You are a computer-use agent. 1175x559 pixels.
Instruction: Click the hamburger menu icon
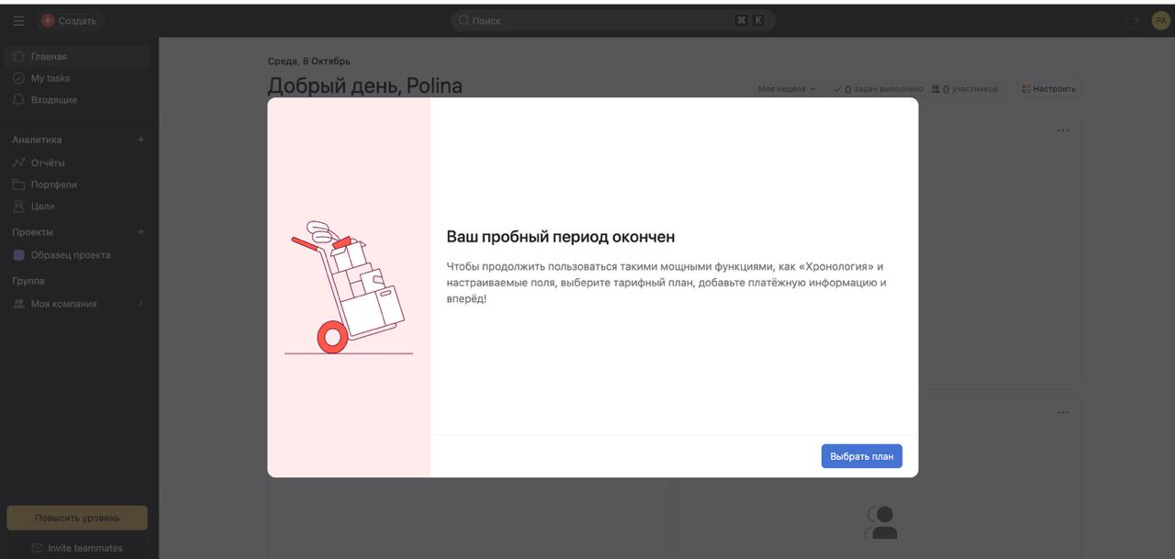(x=18, y=20)
